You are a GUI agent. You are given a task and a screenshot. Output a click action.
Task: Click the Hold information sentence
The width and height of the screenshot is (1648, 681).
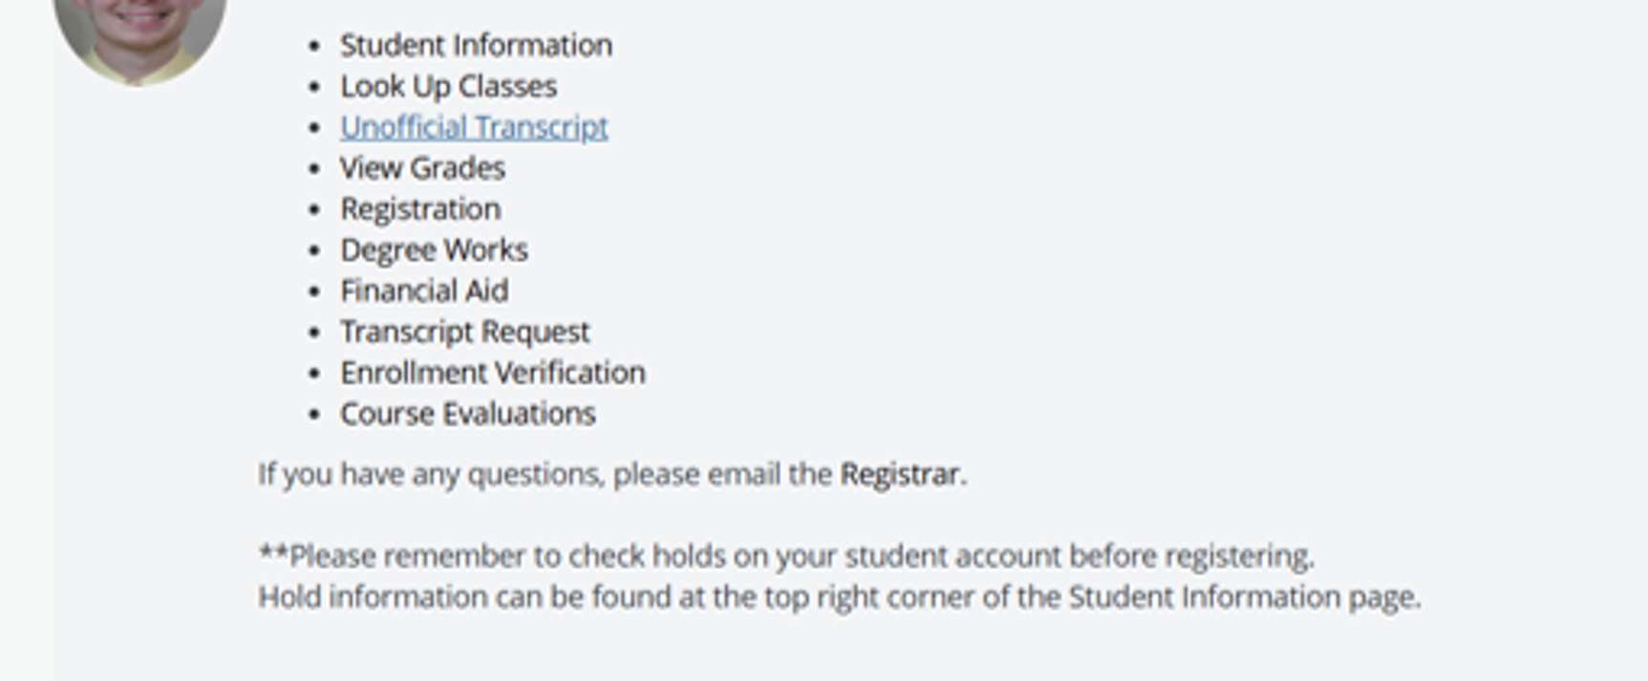point(840,597)
